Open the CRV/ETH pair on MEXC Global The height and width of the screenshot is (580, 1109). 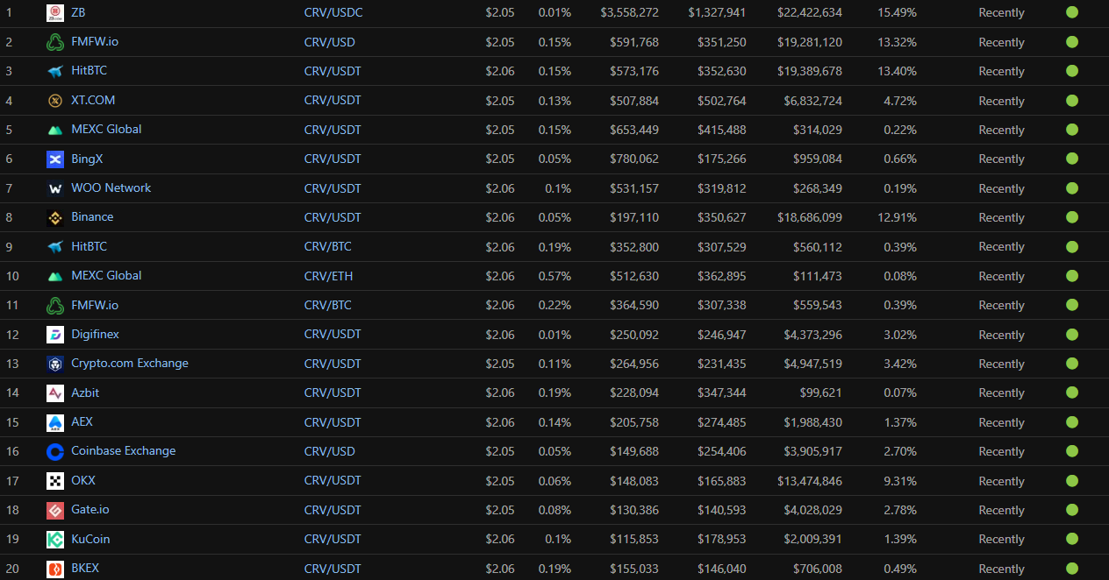point(328,276)
